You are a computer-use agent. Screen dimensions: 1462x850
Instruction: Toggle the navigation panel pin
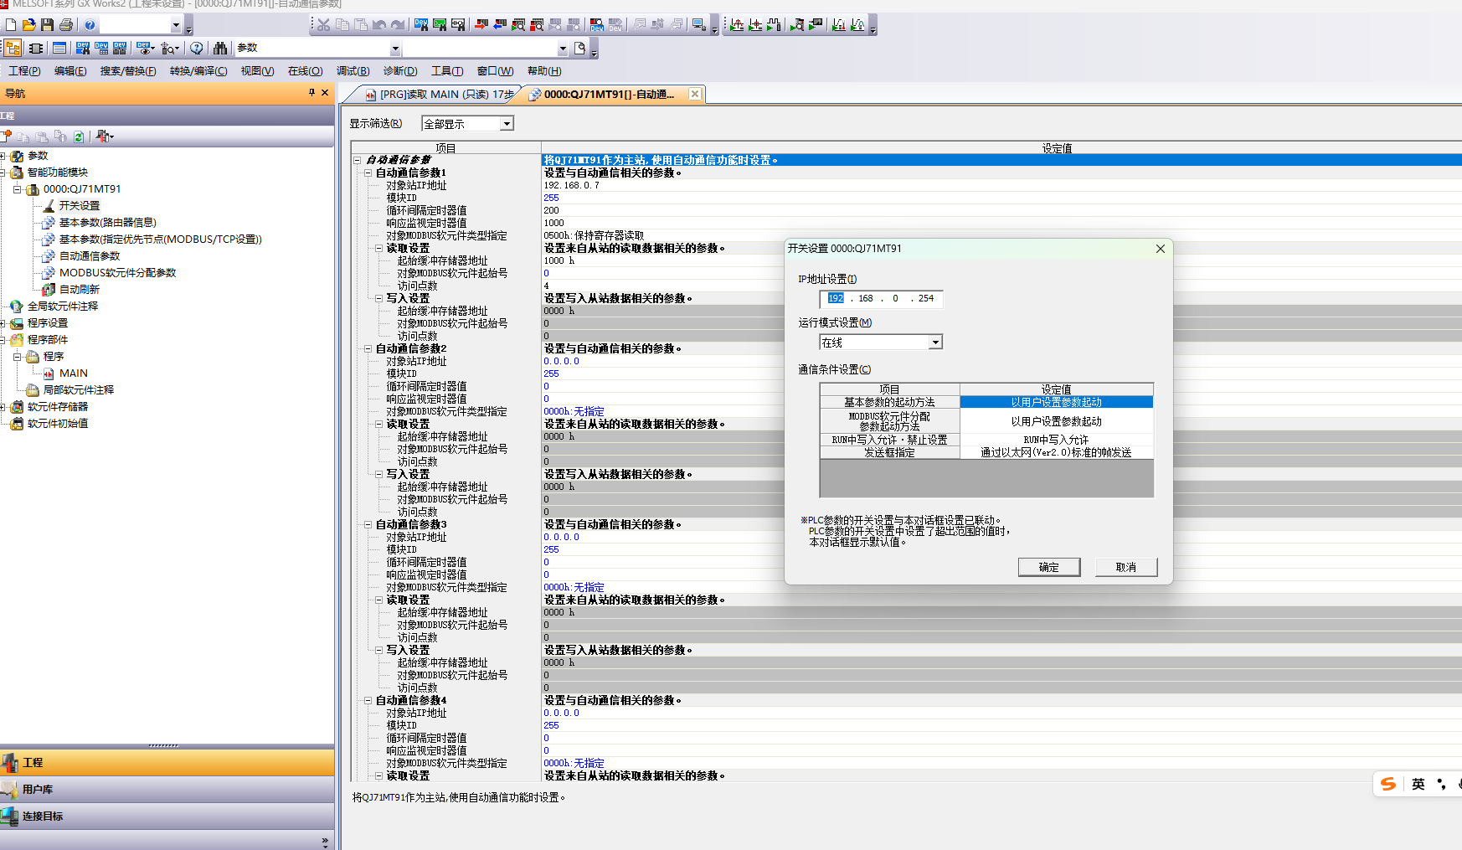(x=311, y=93)
